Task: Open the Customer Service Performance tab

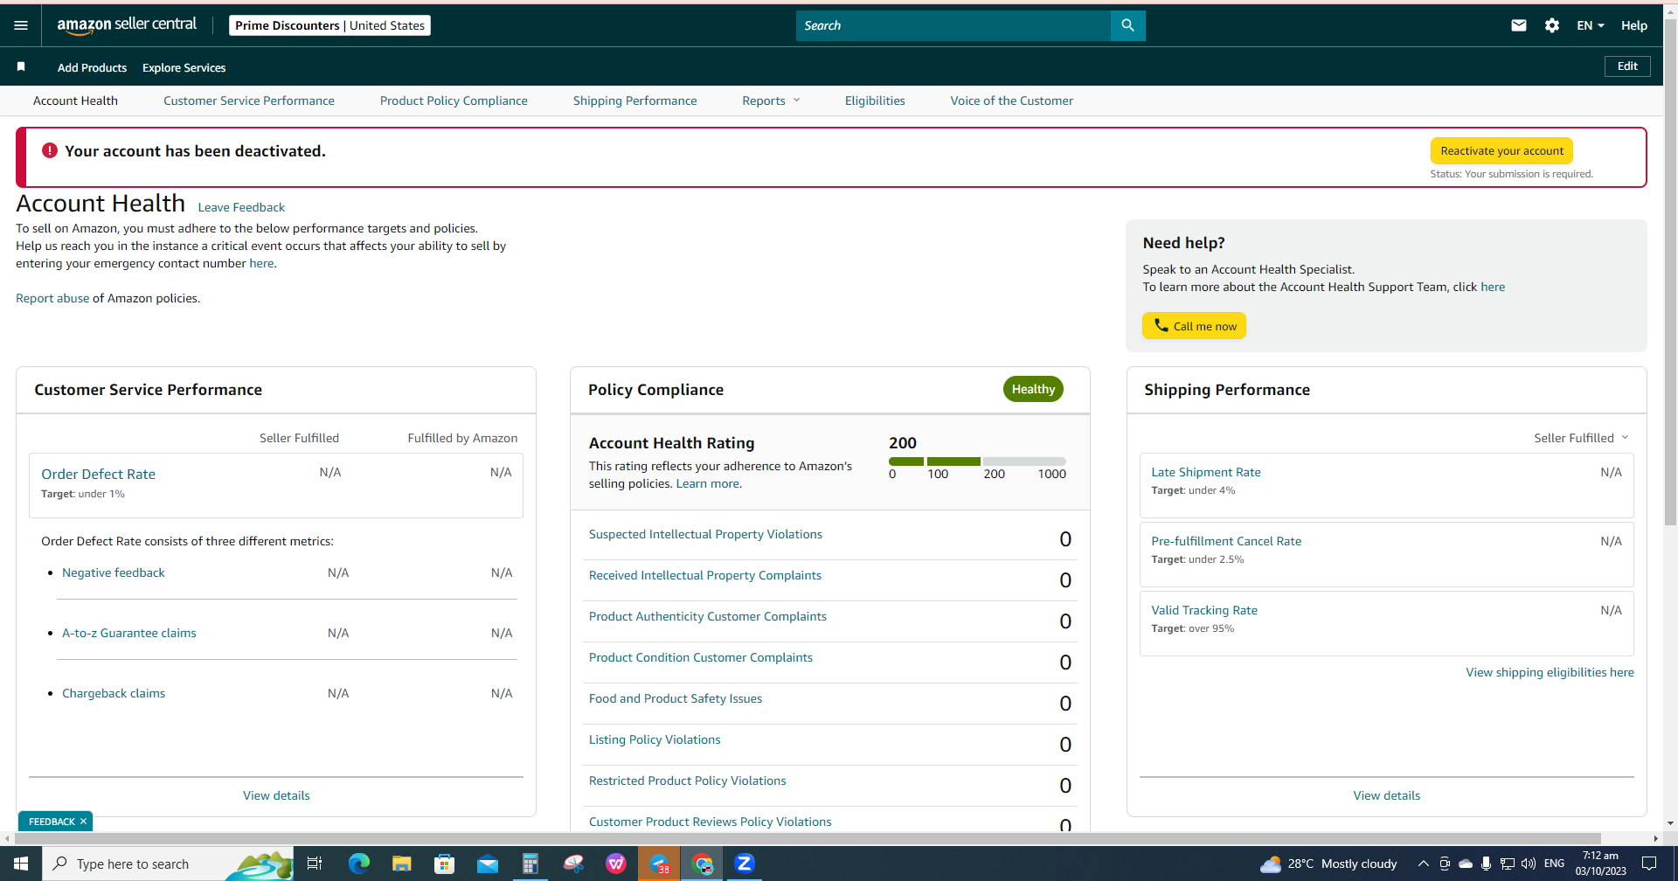Action: pyautogui.click(x=249, y=101)
